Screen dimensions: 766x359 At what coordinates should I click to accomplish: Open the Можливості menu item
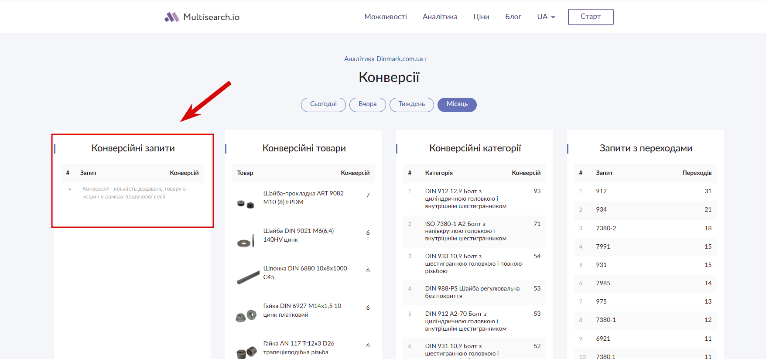pyautogui.click(x=385, y=17)
